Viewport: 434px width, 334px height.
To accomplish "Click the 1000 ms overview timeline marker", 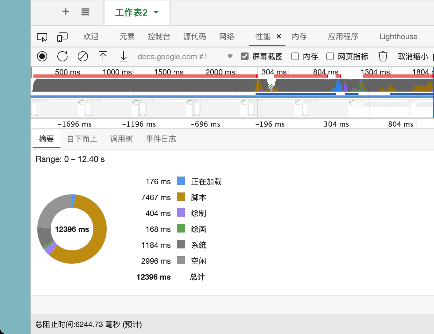I will [117, 72].
